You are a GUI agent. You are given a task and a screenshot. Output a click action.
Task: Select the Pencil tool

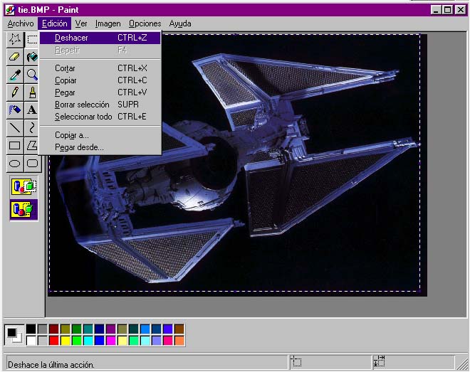pyautogui.click(x=15, y=92)
